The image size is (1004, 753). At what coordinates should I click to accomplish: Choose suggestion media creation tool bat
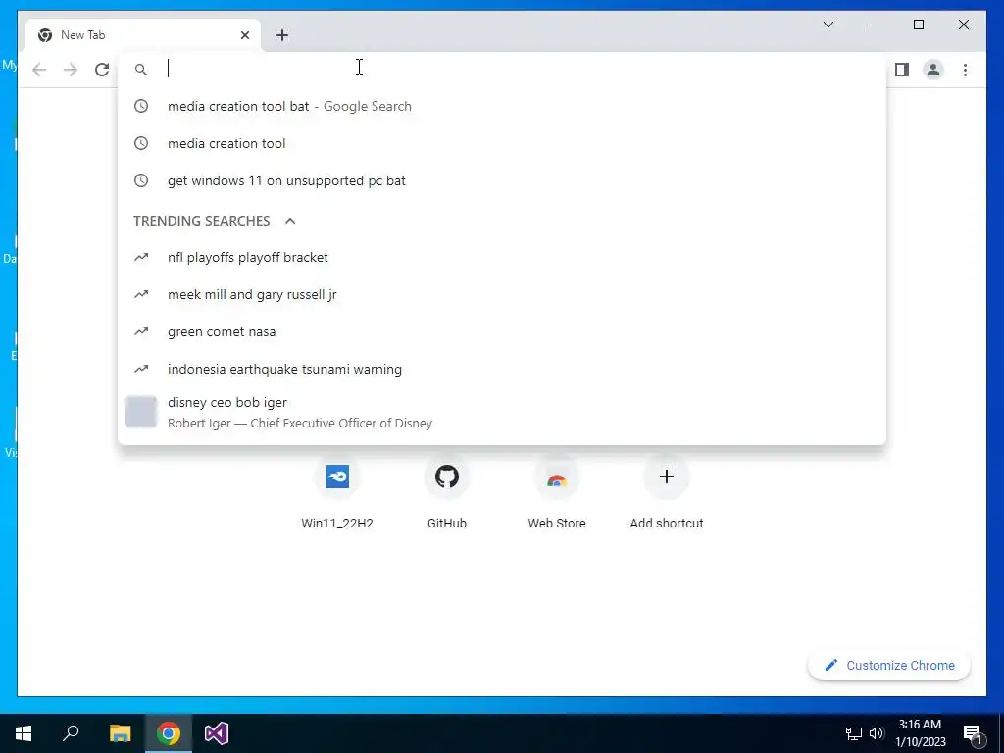(502, 106)
